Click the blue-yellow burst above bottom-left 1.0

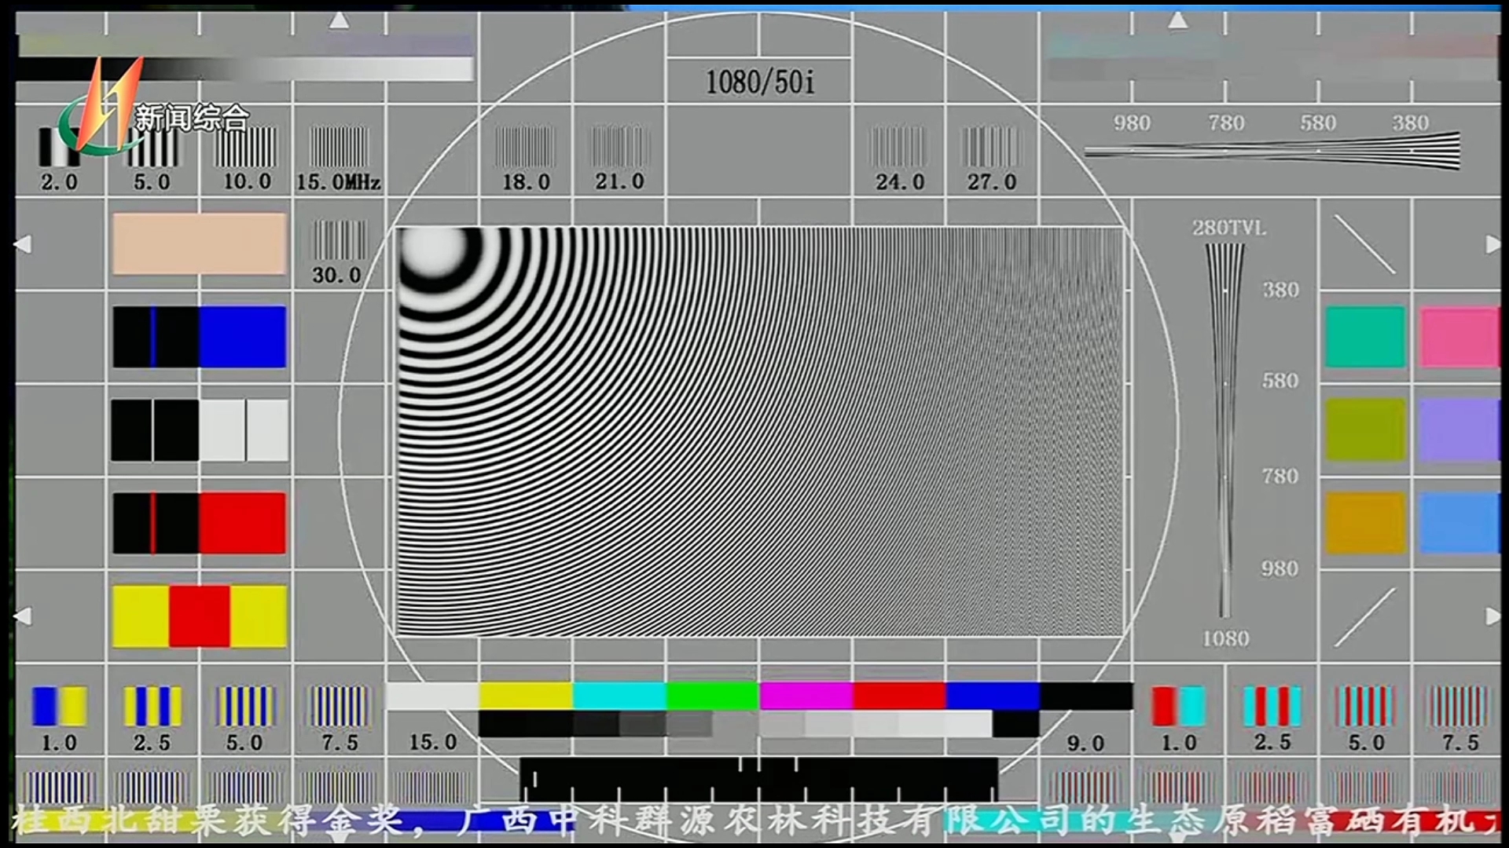(60, 706)
